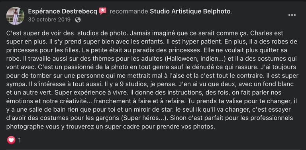
Task: Click the review's first sentence about studios
Action: (x=67, y=33)
